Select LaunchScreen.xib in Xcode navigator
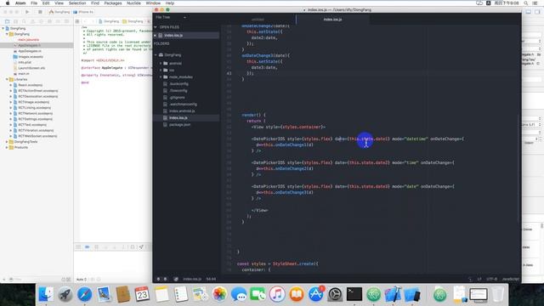This screenshot has height=306, width=544. click(x=31, y=68)
